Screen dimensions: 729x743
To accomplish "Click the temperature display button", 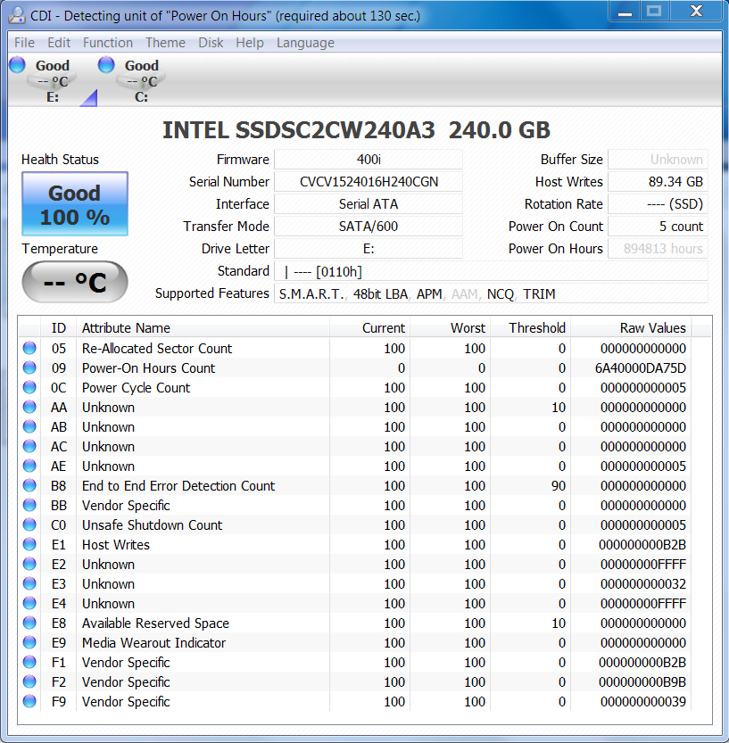I will [75, 282].
